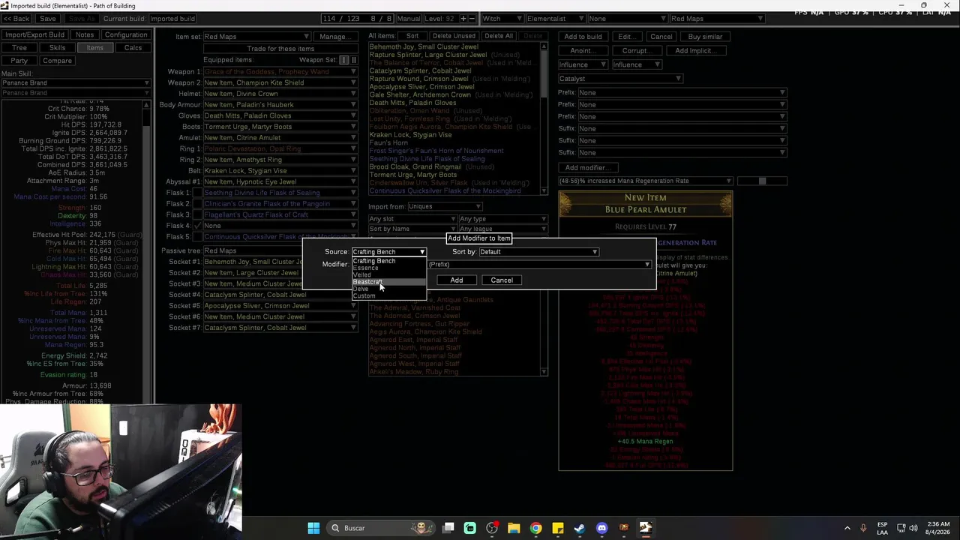
Task: Choose Delve from the Source list
Action: tap(389, 289)
